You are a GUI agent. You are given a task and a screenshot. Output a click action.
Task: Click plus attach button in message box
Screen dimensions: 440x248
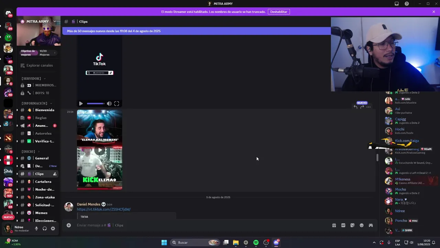[x=69, y=225]
